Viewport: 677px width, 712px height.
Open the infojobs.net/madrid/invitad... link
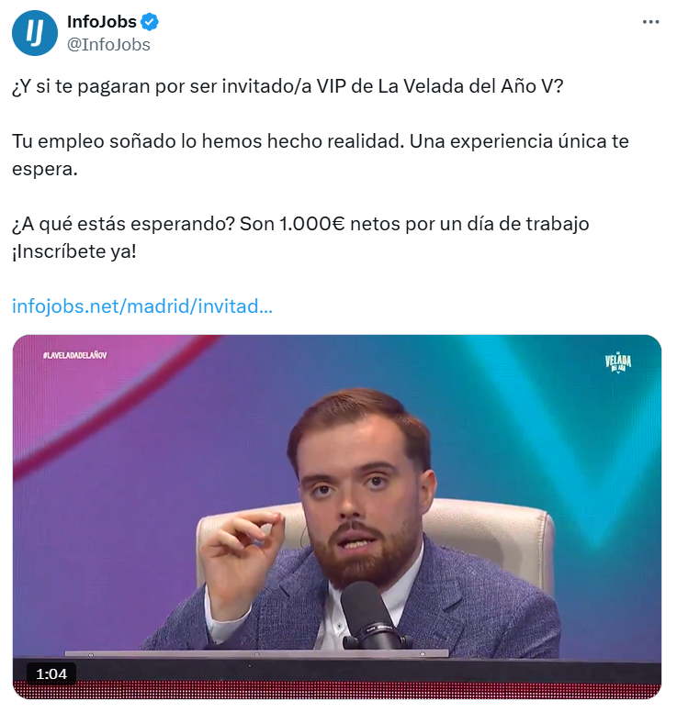142,306
